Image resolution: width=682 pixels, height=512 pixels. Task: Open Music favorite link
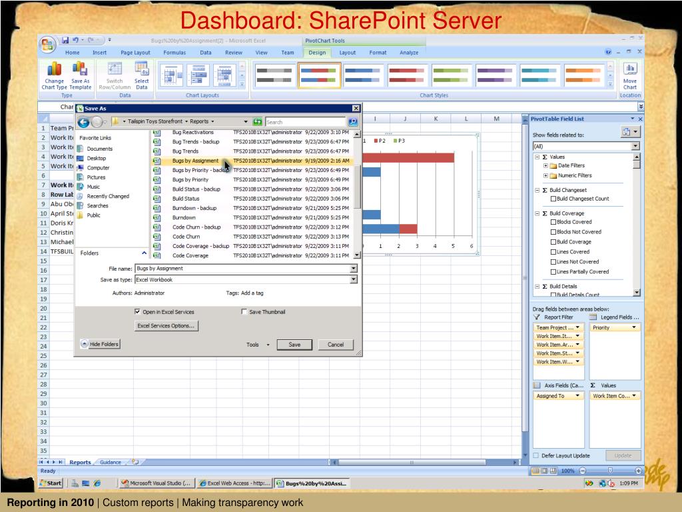(93, 187)
